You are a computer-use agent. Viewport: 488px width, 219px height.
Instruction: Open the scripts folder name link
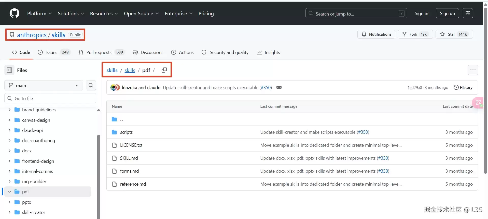[126, 132]
